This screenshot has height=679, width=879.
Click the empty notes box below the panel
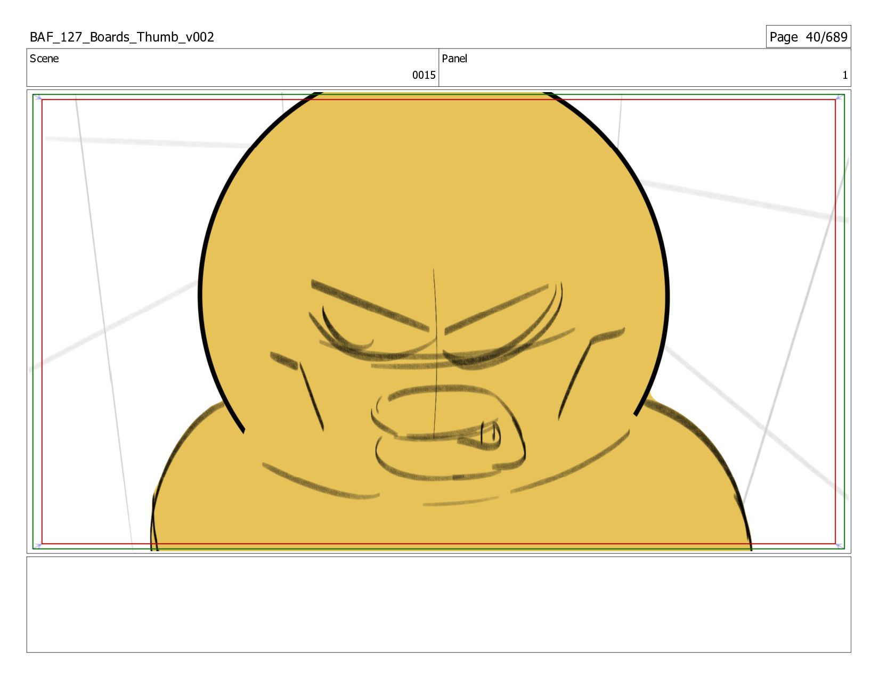click(x=438, y=604)
